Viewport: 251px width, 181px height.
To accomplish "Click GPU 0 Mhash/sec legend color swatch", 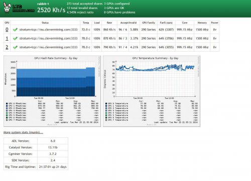I will (x=7, y=103).
